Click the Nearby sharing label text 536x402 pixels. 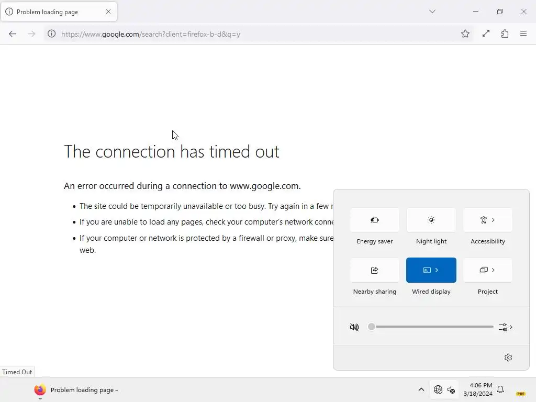[375, 292]
